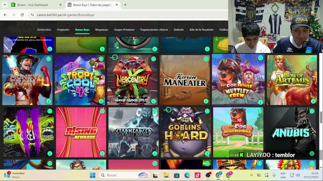This screenshot has width=323, height=181.
Task: Open a new browser tab
Action: [x=125, y=5]
